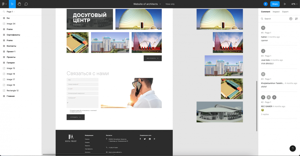Click the comment filter icon

pos(291,19)
